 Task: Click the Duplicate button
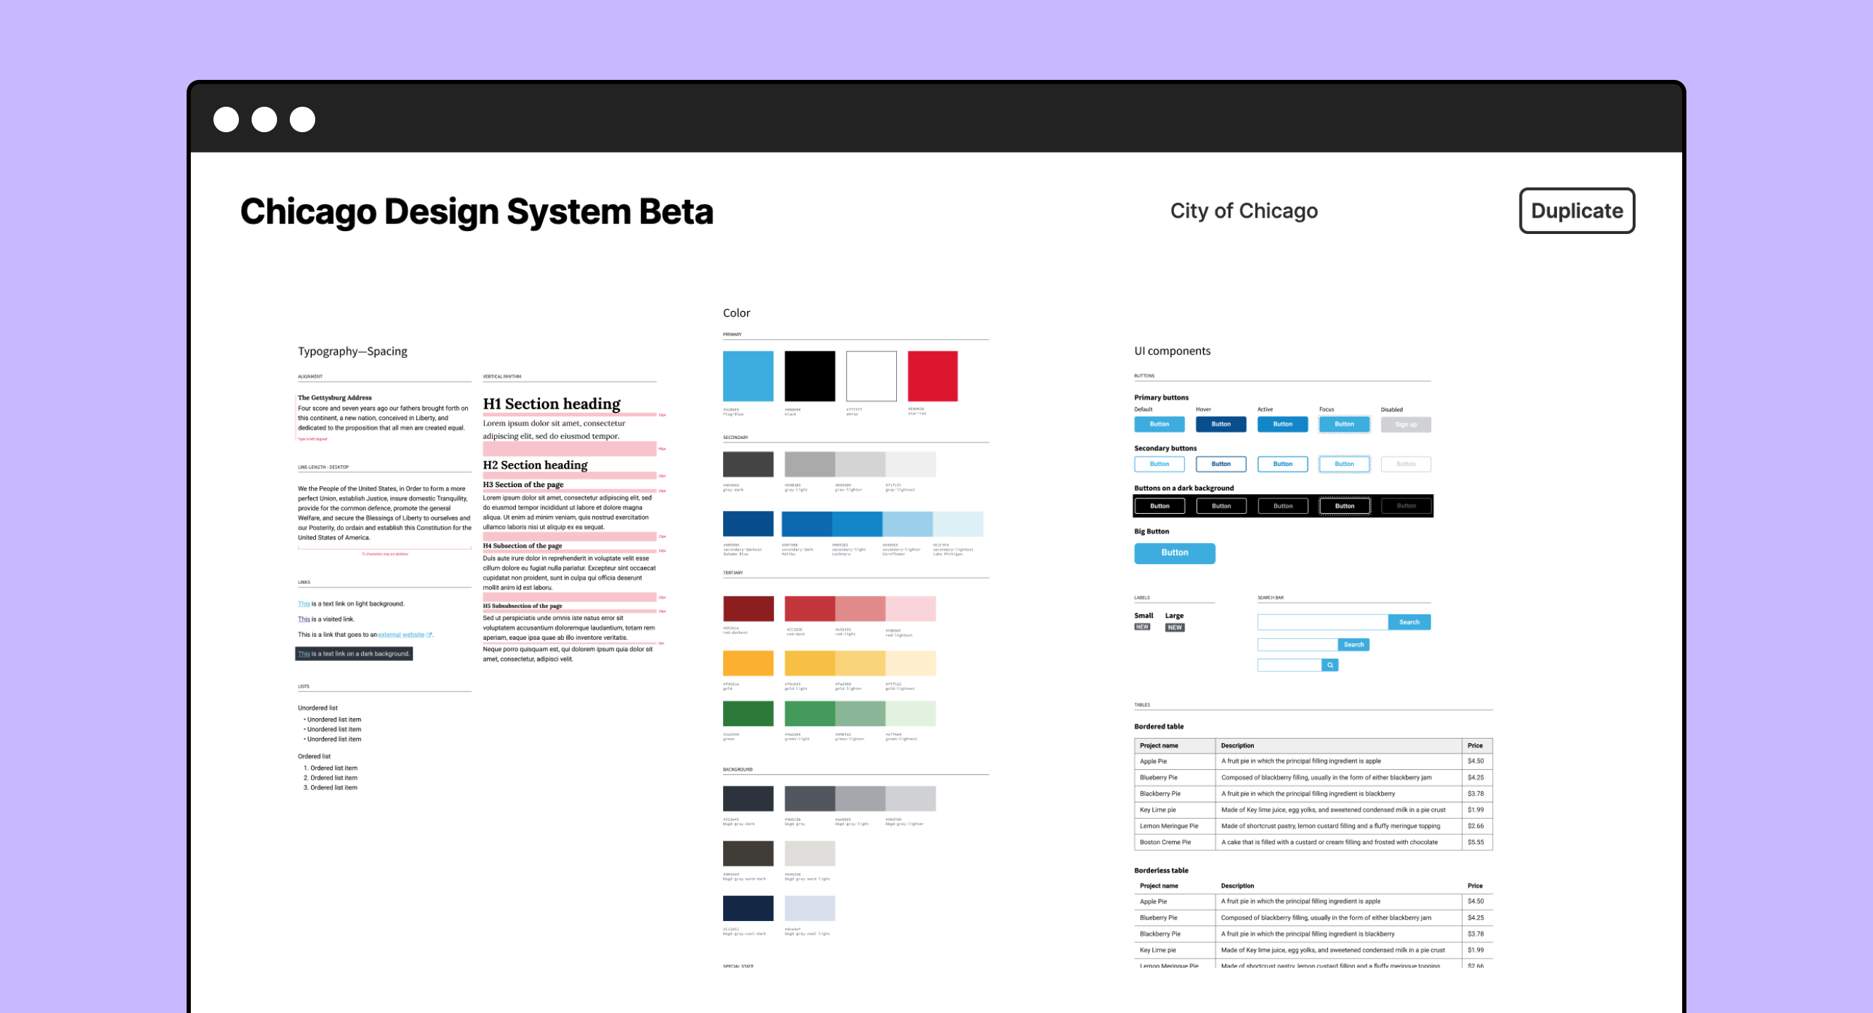point(1575,209)
